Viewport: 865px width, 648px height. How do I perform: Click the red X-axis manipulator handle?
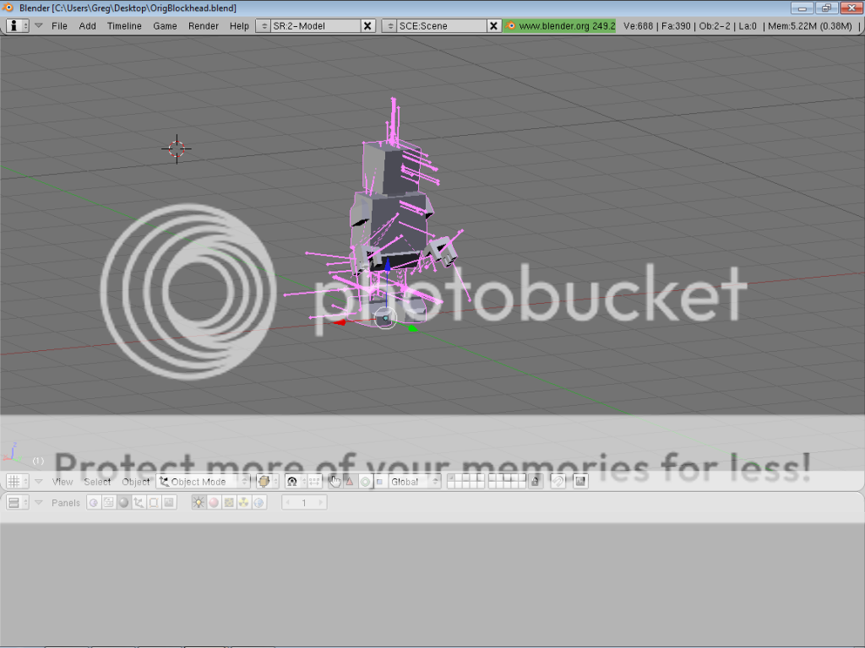pyautogui.click(x=340, y=321)
